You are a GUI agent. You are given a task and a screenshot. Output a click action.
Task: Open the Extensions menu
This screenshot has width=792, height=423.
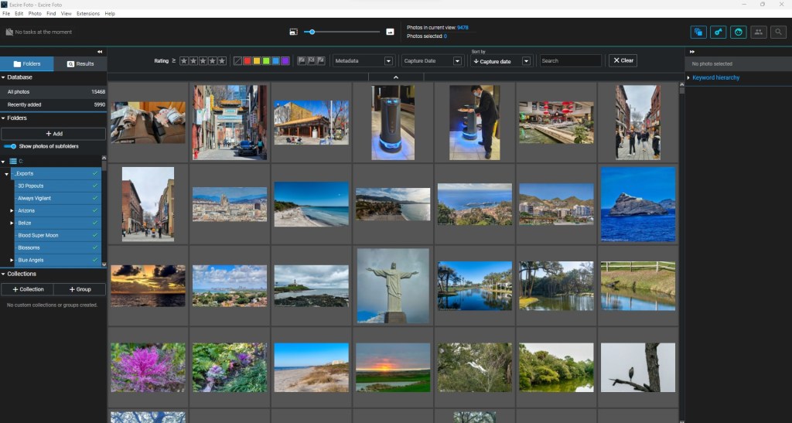[x=87, y=14]
